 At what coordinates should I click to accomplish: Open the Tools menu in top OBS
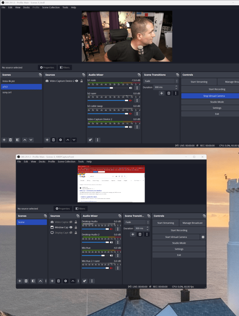click(65, 7)
